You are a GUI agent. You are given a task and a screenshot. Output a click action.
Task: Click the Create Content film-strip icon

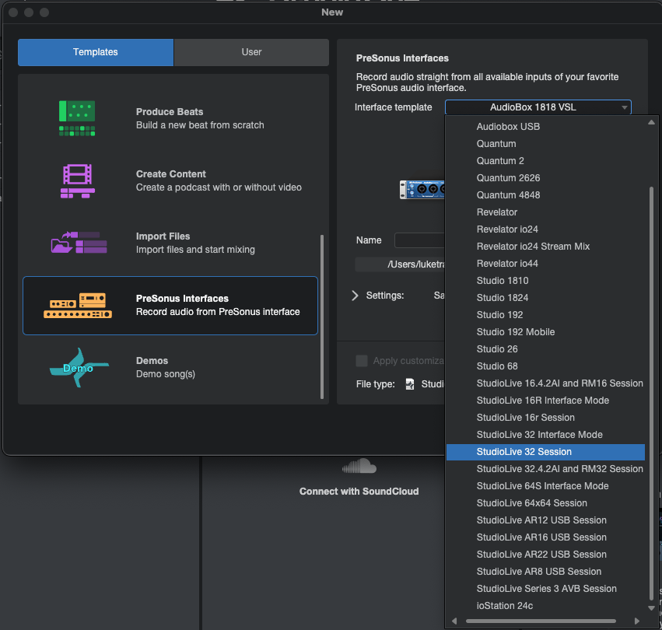point(77,181)
